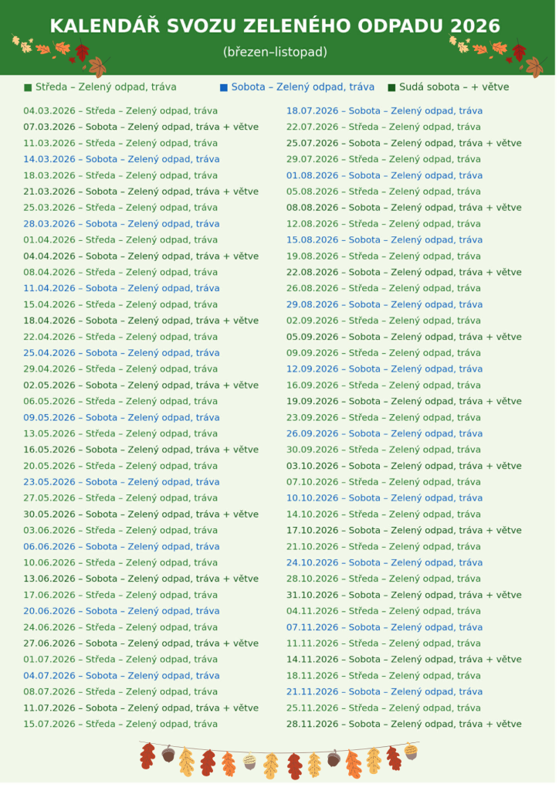Click the autumn leaves decoration top left

tap(60, 56)
